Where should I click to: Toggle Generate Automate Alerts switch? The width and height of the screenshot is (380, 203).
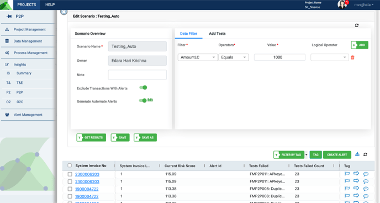coord(142,100)
